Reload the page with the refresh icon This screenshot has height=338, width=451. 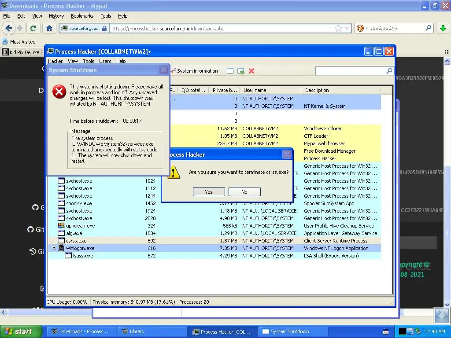(33, 28)
